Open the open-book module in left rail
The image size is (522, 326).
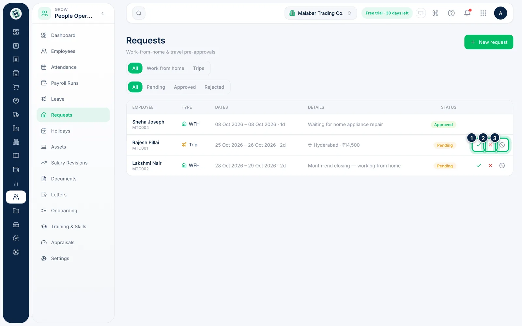[x=16, y=156]
